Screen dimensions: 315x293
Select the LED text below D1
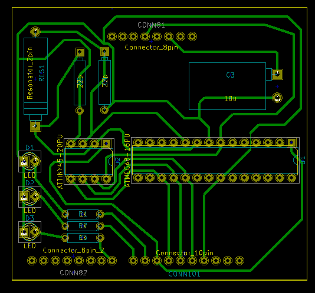point(29,175)
